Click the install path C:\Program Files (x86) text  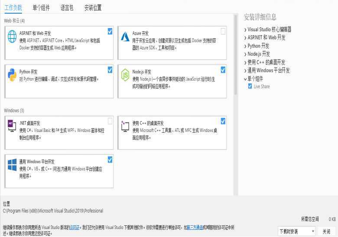53,211
